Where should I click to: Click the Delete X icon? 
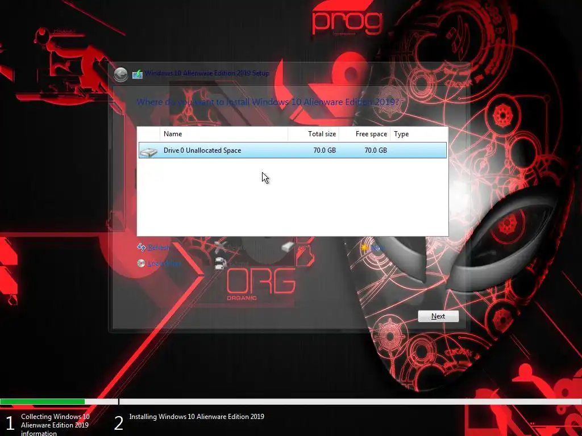(x=220, y=247)
